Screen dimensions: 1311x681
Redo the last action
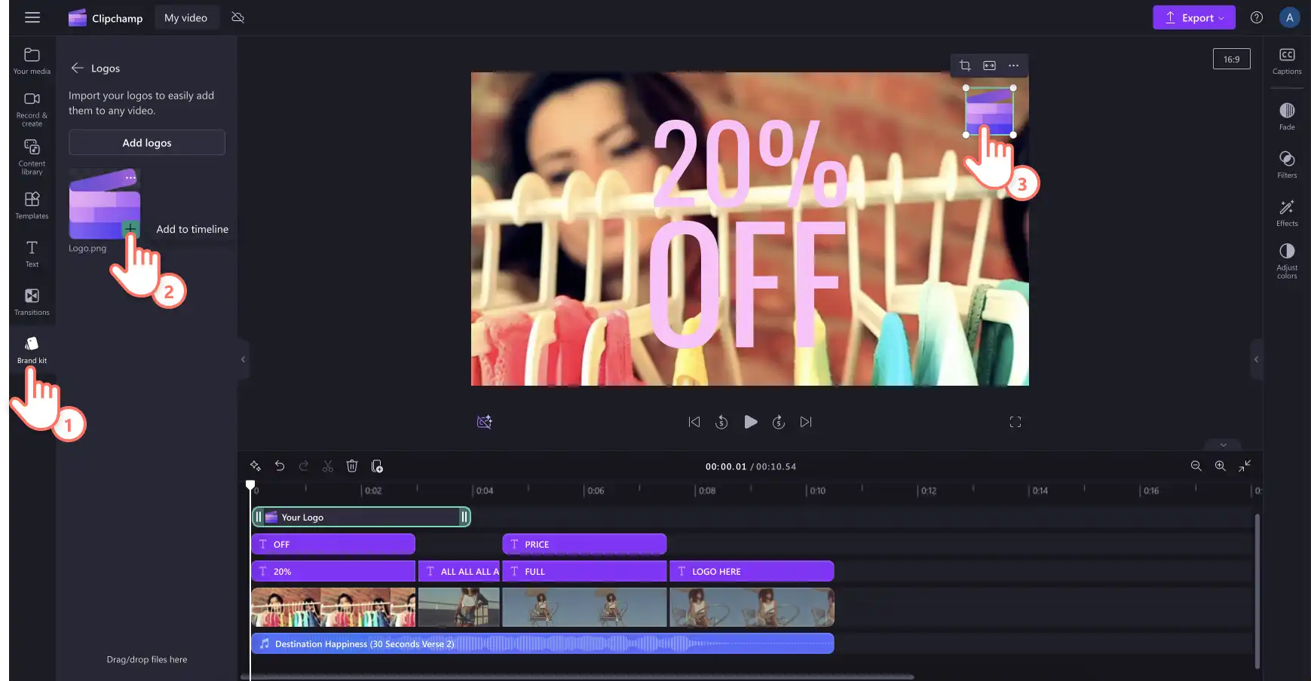pos(304,466)
